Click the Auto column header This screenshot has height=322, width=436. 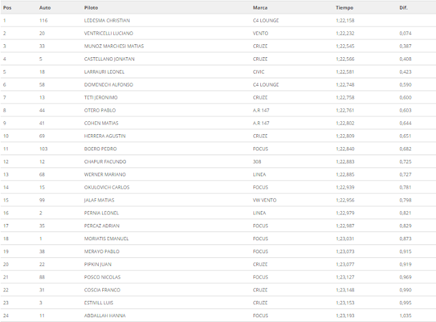45,7
